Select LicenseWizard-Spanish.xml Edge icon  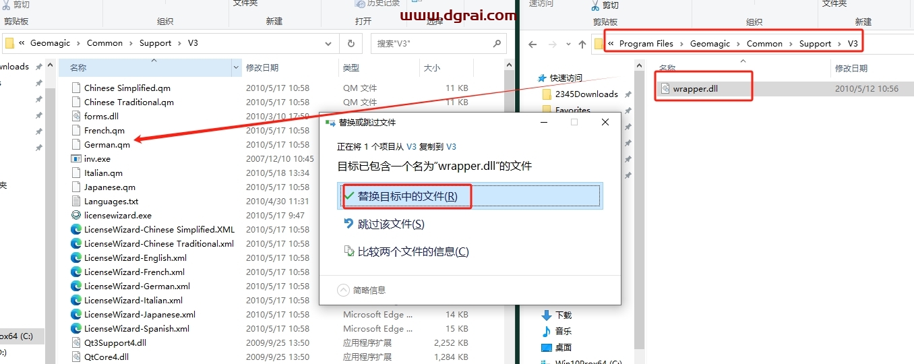tap(76, 328)
